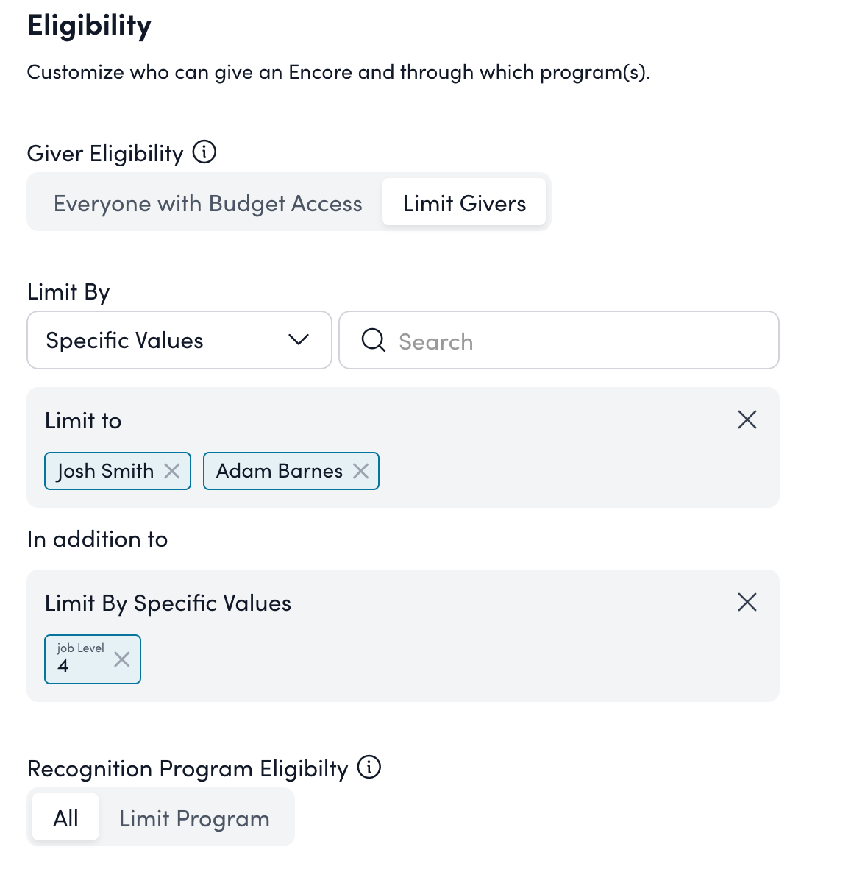Focus the Search input field
This screenshot has width=865, height=886.
click(515, 340)
